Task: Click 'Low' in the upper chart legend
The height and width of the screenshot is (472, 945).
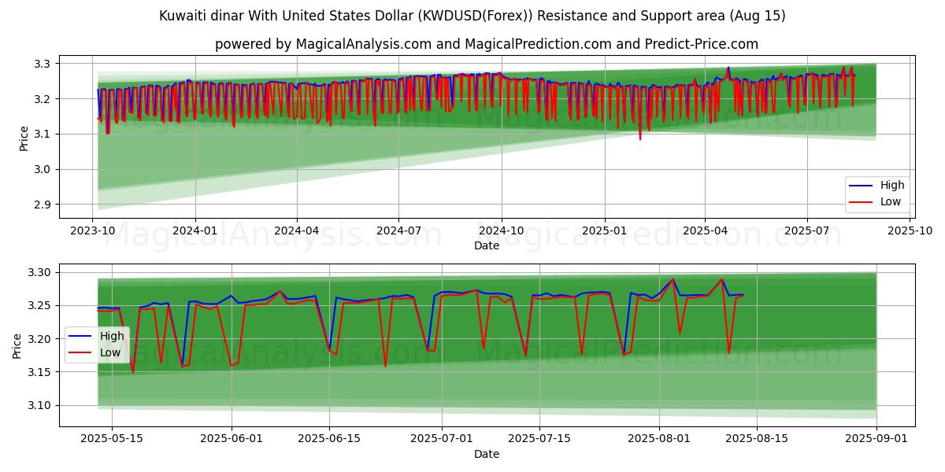Action: point(891,202)
